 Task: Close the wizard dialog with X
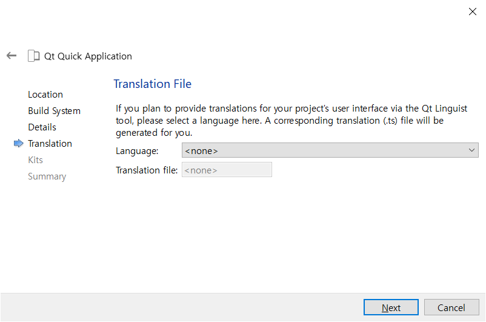pyautogui.click(x=472, y=12)
